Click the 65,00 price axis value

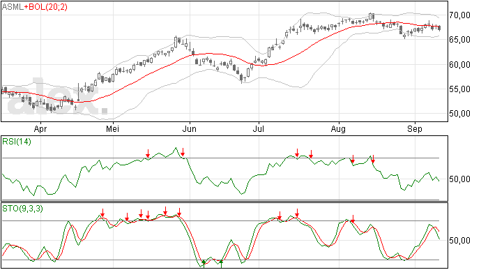pyautogui.click(x=459, y=40)
